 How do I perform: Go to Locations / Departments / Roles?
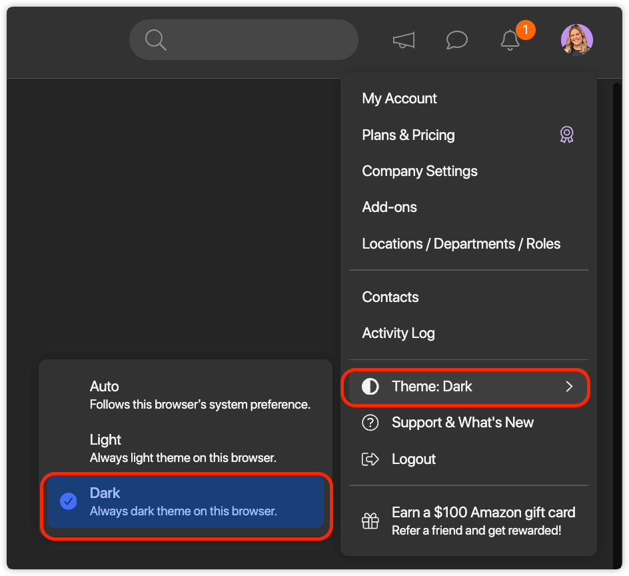(x=461, y=244)
